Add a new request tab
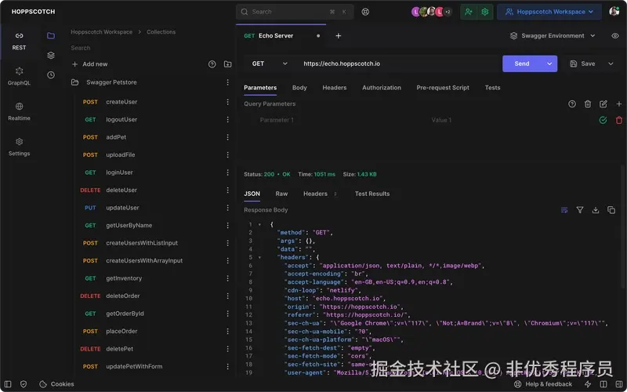Screen dimensions: 627x392 [x=339, y=35]
